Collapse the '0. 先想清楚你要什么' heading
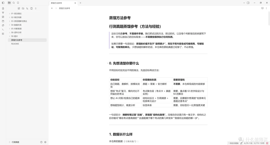 point(107,63)
